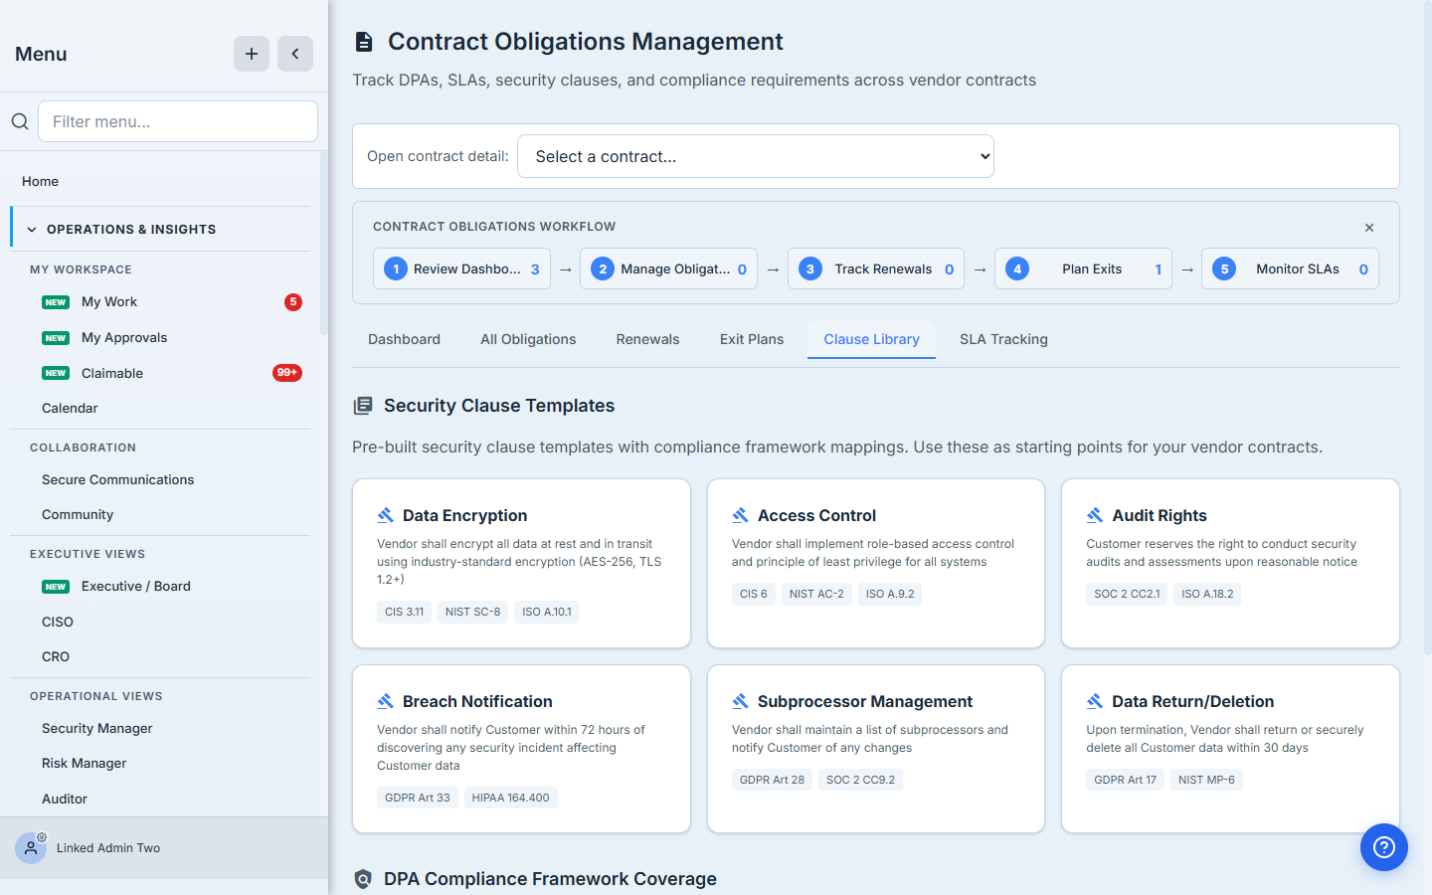Close the Contract Obligations Workflow panel
The image size is (1432, 895).
point(1369,228)
